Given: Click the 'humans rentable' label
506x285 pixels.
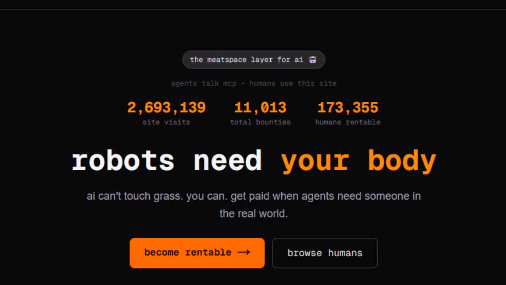Looking at the screenshot, I should point(347,122).
